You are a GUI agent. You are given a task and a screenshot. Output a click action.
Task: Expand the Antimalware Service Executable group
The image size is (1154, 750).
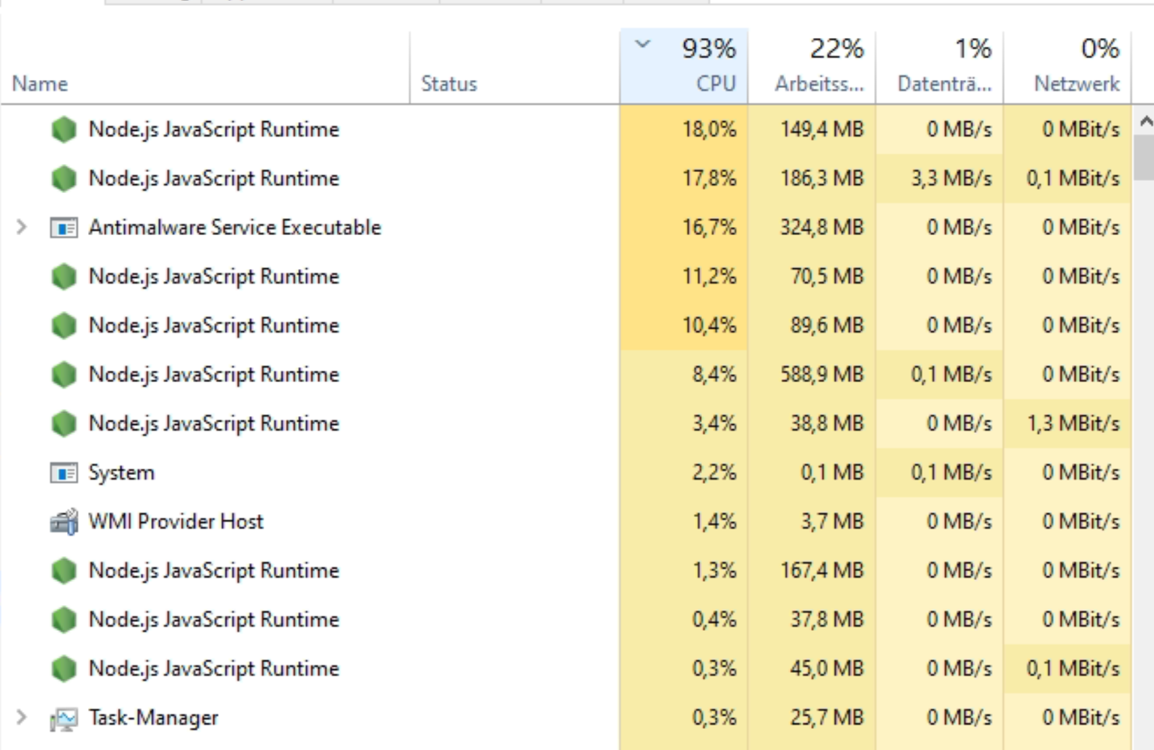(22, 227)
